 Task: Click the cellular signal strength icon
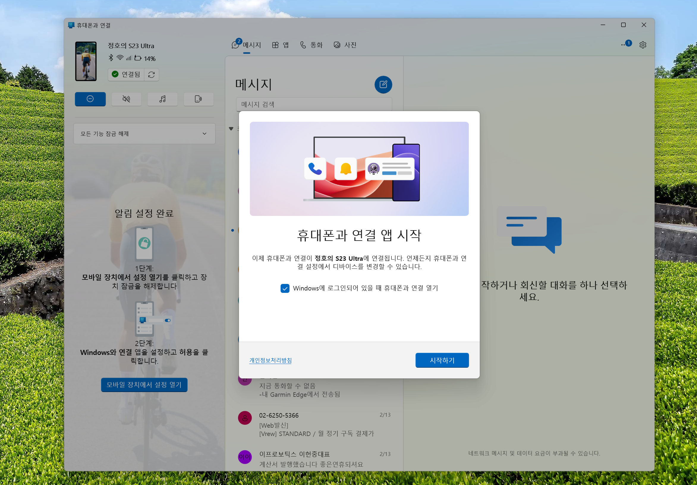pos(129,58)
